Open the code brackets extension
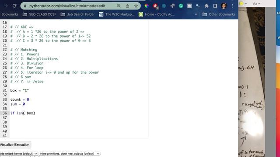The height and width of the screenshot is (157, 280). click(189, 6)
